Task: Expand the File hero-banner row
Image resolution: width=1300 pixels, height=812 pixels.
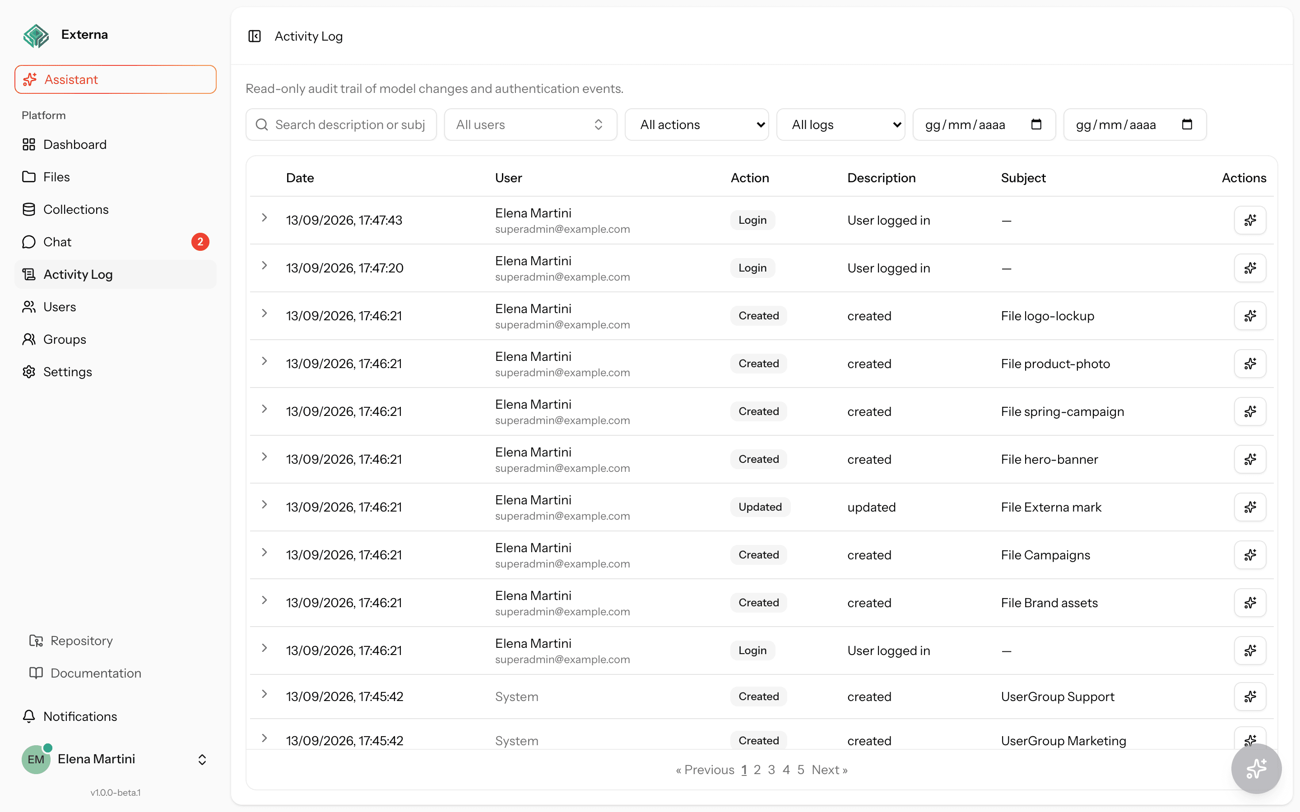Action: pos(265,457)
